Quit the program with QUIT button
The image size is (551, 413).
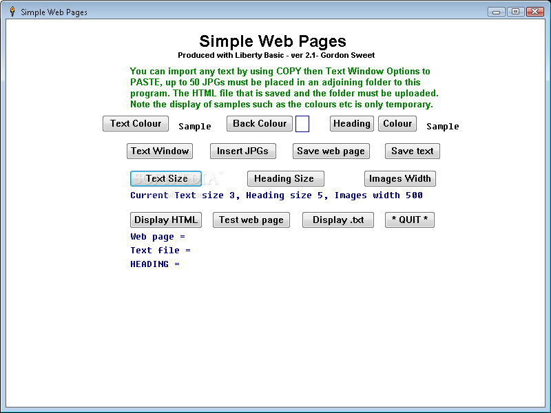pos(410,220)
